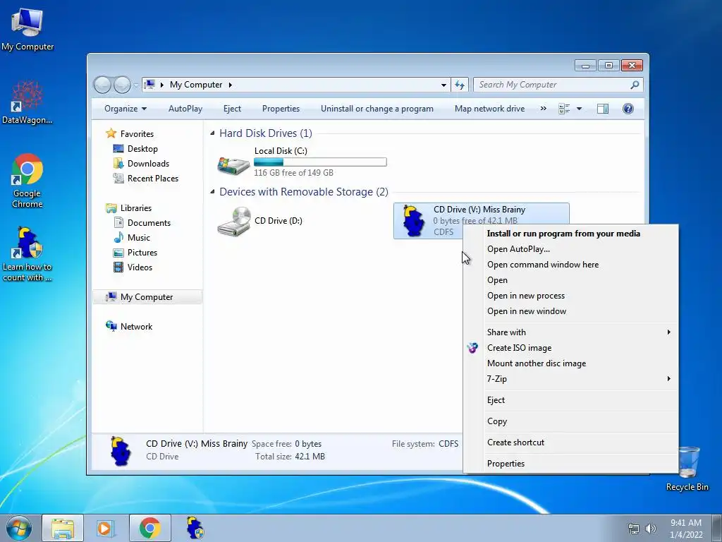Viewport: 722px width, 542px height.
Task: Open the Recycle Bin on the desktop
Action: (x=687, y=469)
